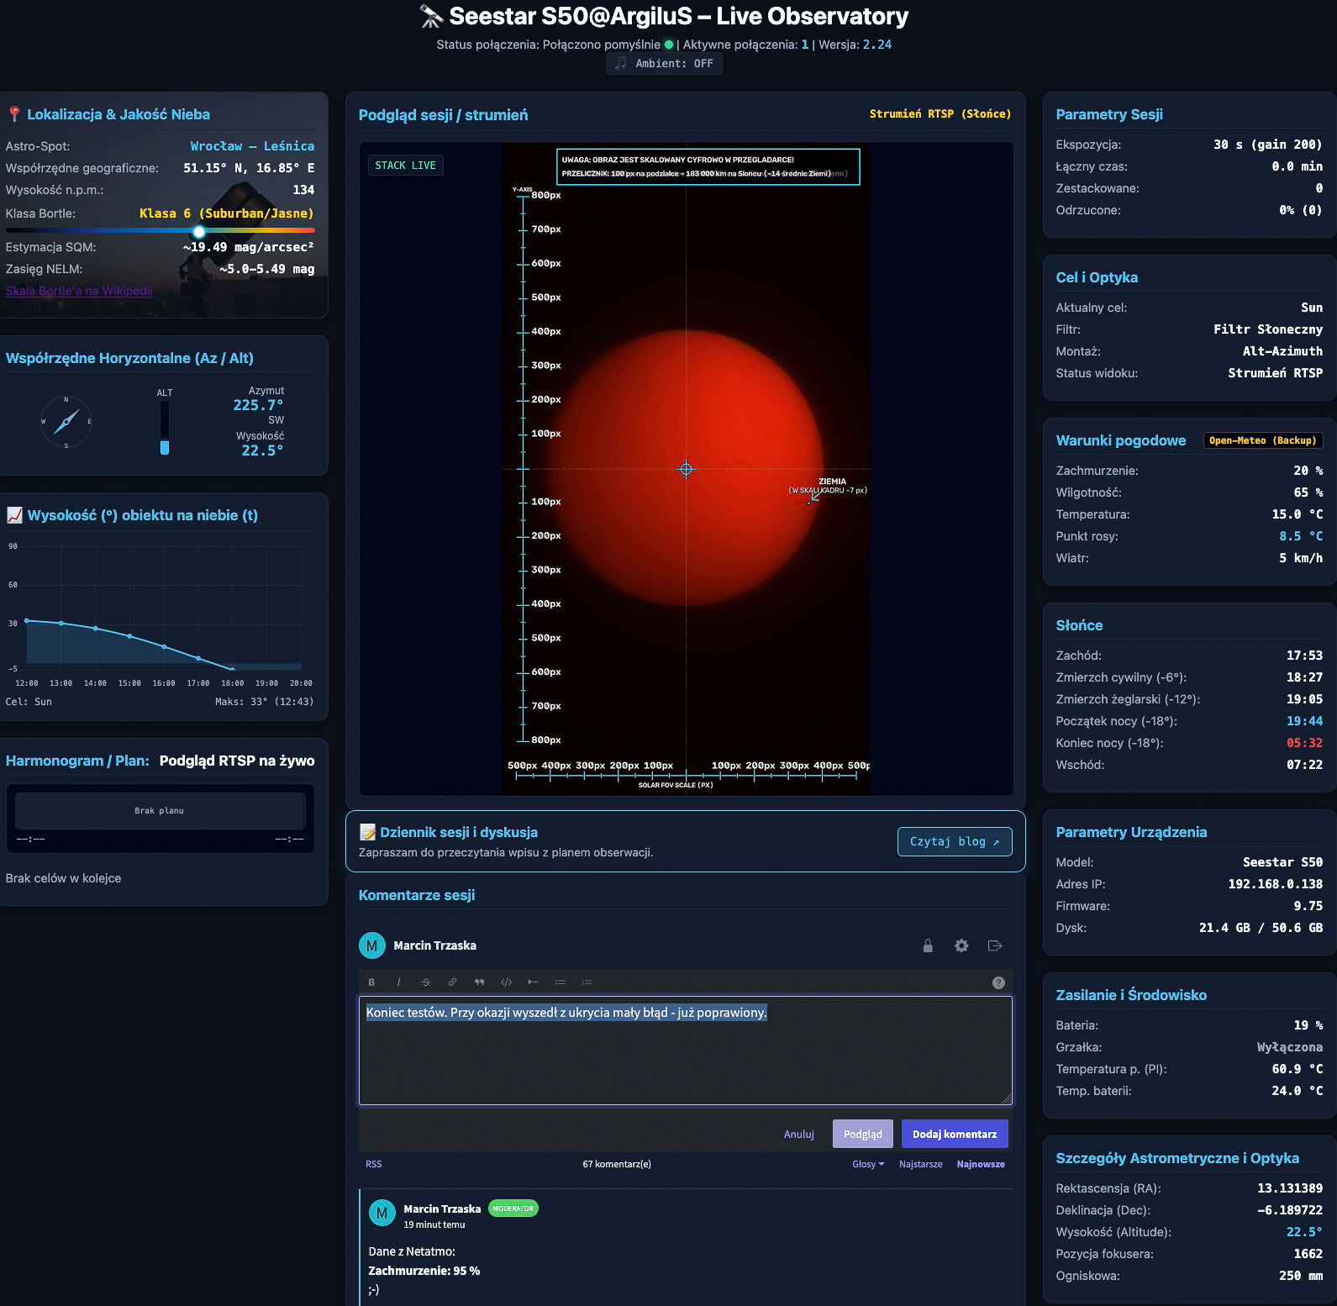Open comment settings gear icon

(961, 945)
